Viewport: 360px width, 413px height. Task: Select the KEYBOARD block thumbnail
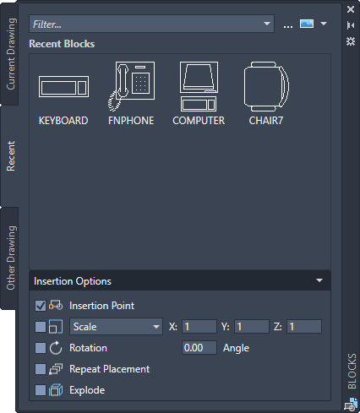pos(63,87)
